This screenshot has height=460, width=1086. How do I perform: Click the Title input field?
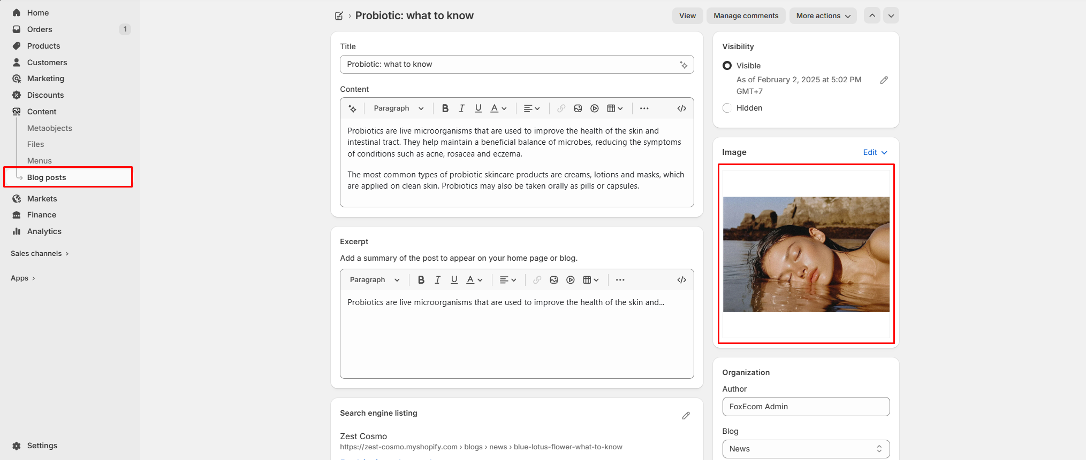pos(517,64)
